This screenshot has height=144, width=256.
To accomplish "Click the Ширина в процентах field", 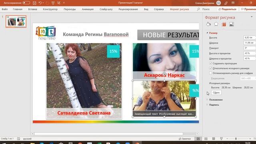I will click(250, 58).
